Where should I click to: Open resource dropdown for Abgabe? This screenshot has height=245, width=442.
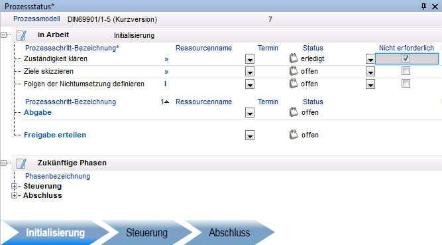point(250,113)
